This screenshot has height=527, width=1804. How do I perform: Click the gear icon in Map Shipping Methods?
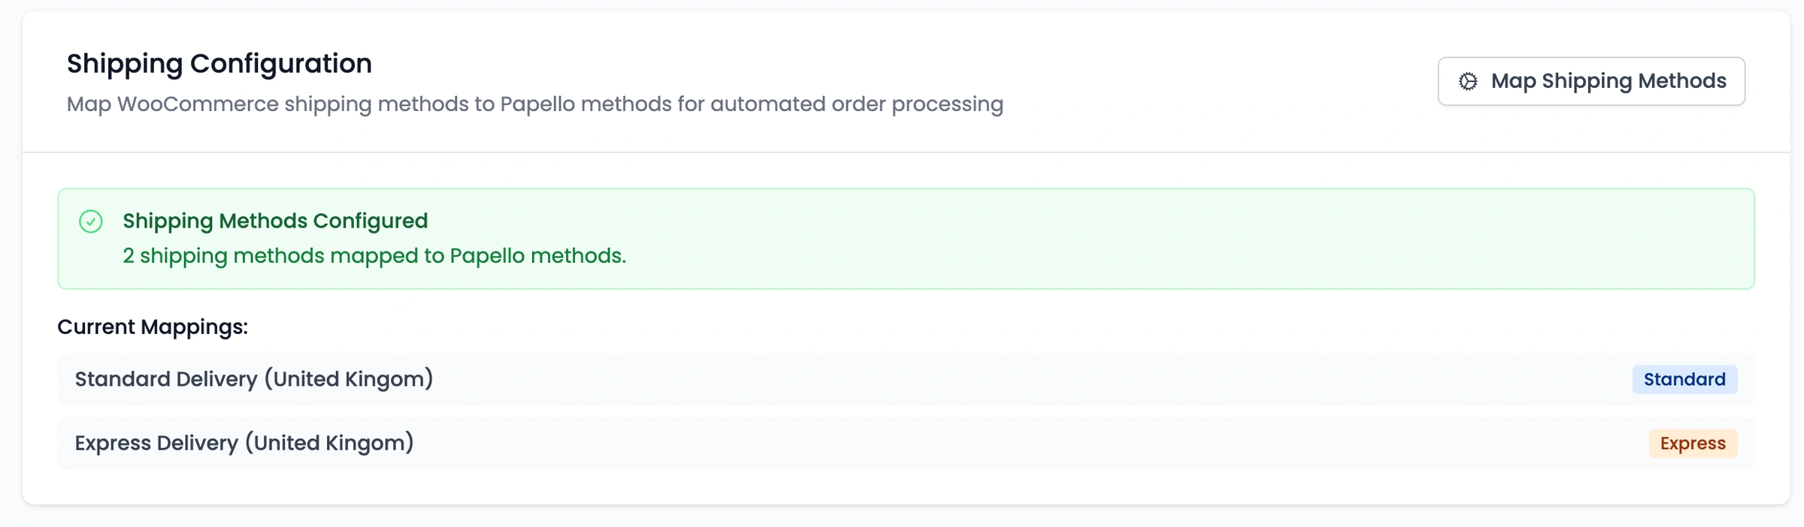tap(1468, 81)
